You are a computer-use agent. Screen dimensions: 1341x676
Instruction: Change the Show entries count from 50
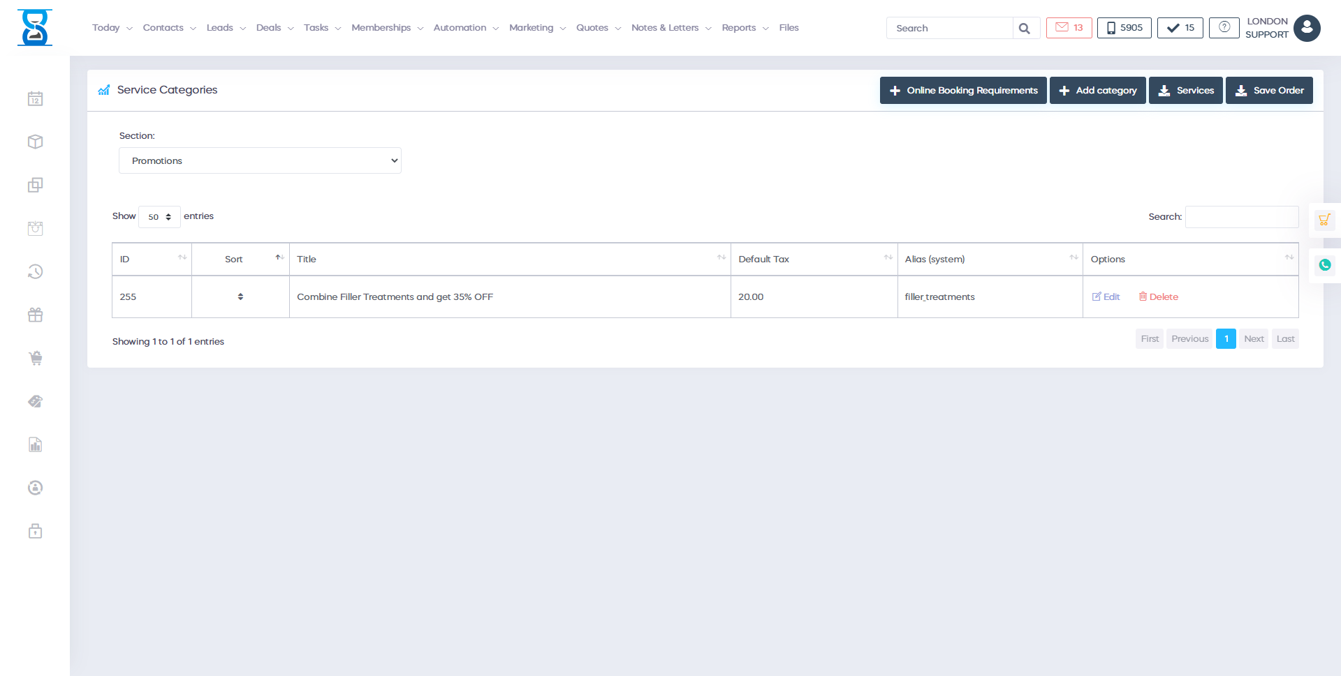point(159,216)
